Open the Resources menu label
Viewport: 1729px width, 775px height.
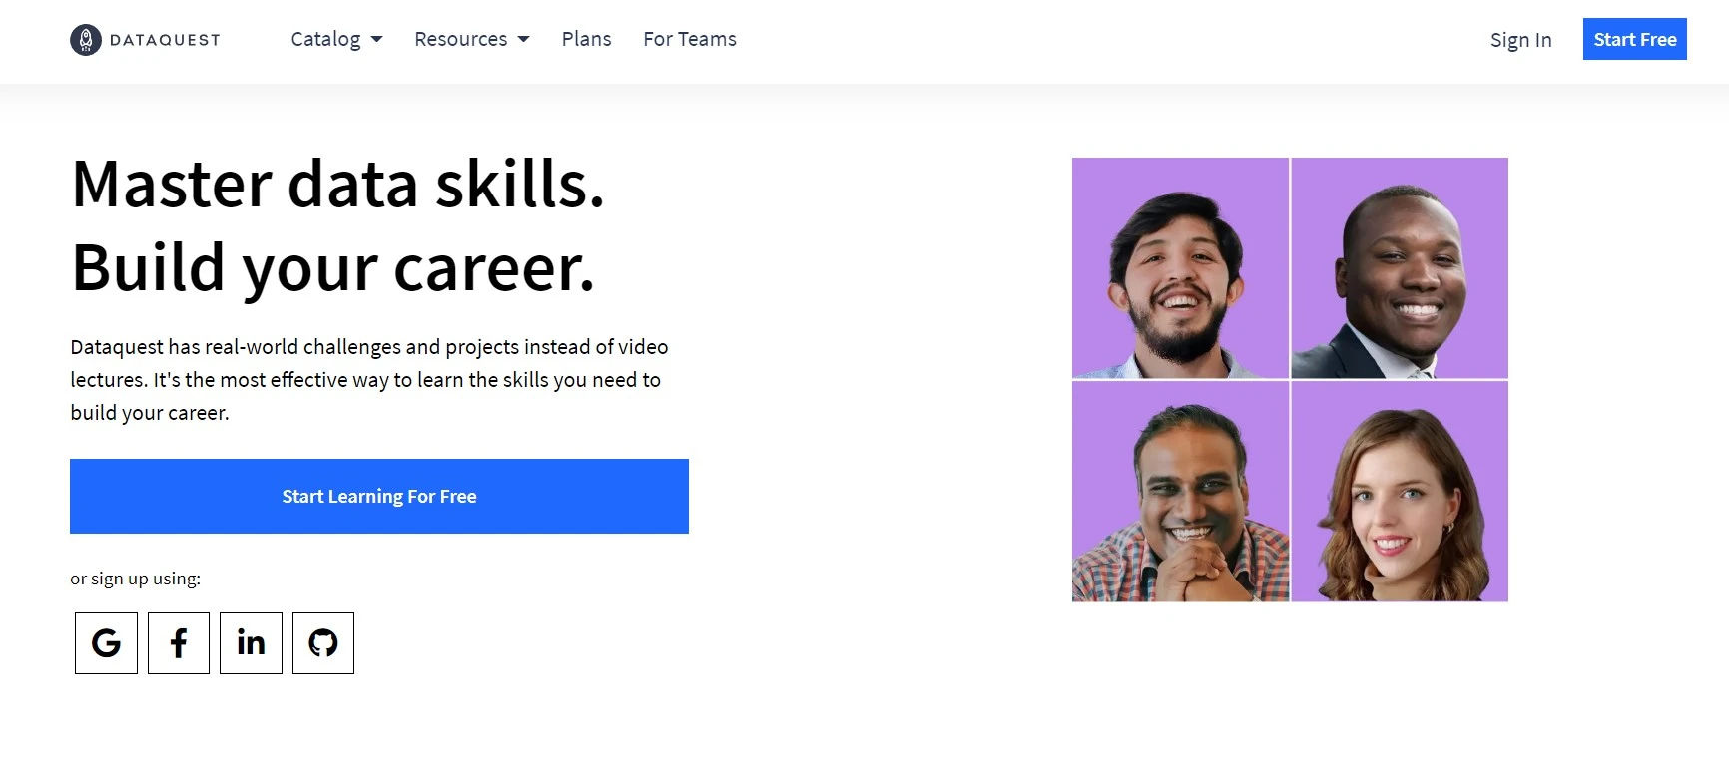click(461, 39)
